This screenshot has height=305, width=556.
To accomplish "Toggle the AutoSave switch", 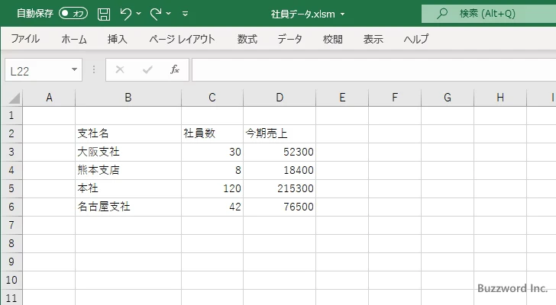I will [73, 14].
